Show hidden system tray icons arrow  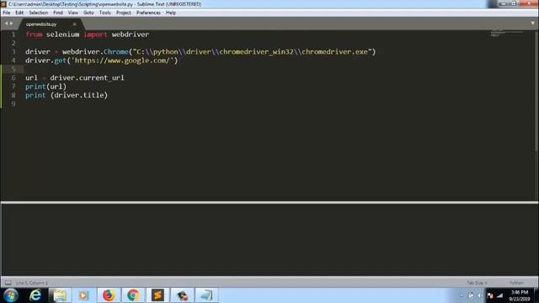click(462, 295)
